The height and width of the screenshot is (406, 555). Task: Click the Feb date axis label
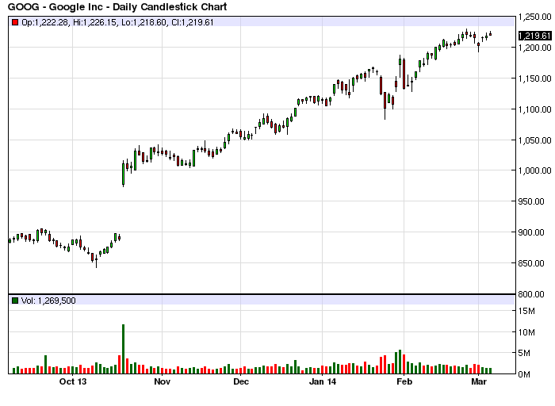click(x=404, y=381)
